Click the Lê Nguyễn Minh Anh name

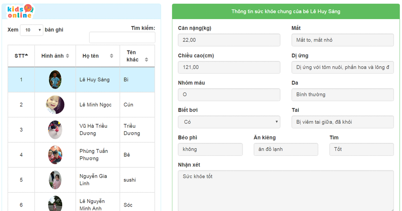[92, 205]
